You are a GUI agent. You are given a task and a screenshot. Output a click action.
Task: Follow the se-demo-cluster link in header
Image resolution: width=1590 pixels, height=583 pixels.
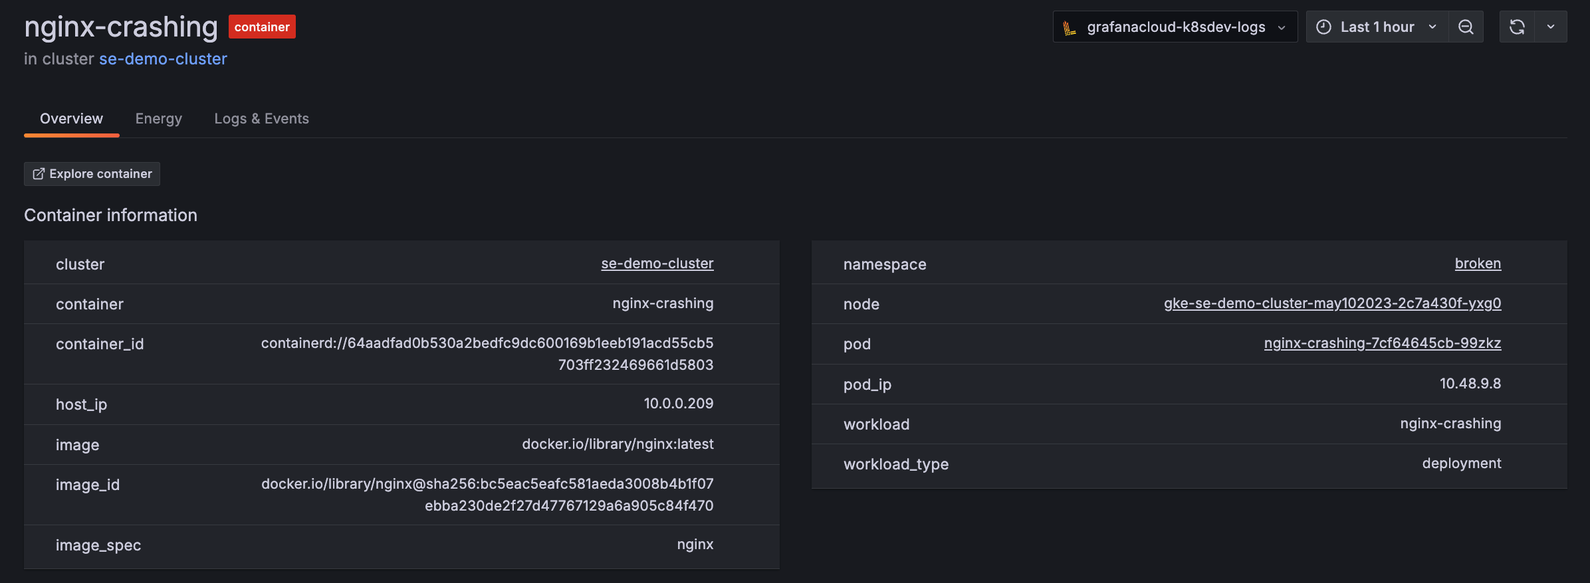(x=163, y=59)
